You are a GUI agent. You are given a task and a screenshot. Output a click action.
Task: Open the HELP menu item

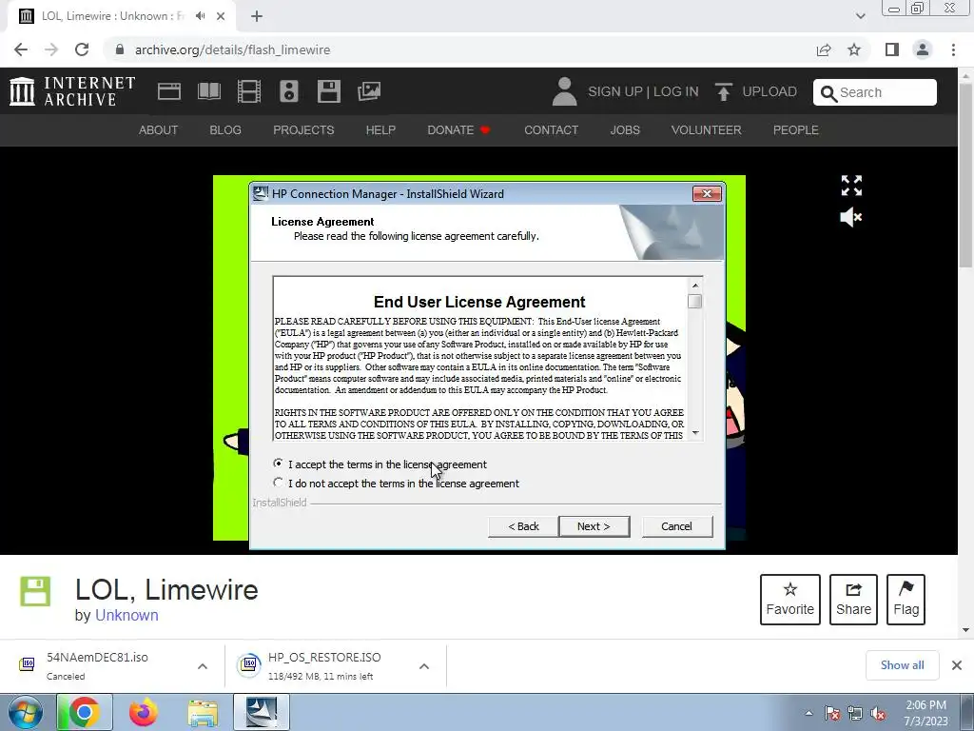tap(380, 129)
